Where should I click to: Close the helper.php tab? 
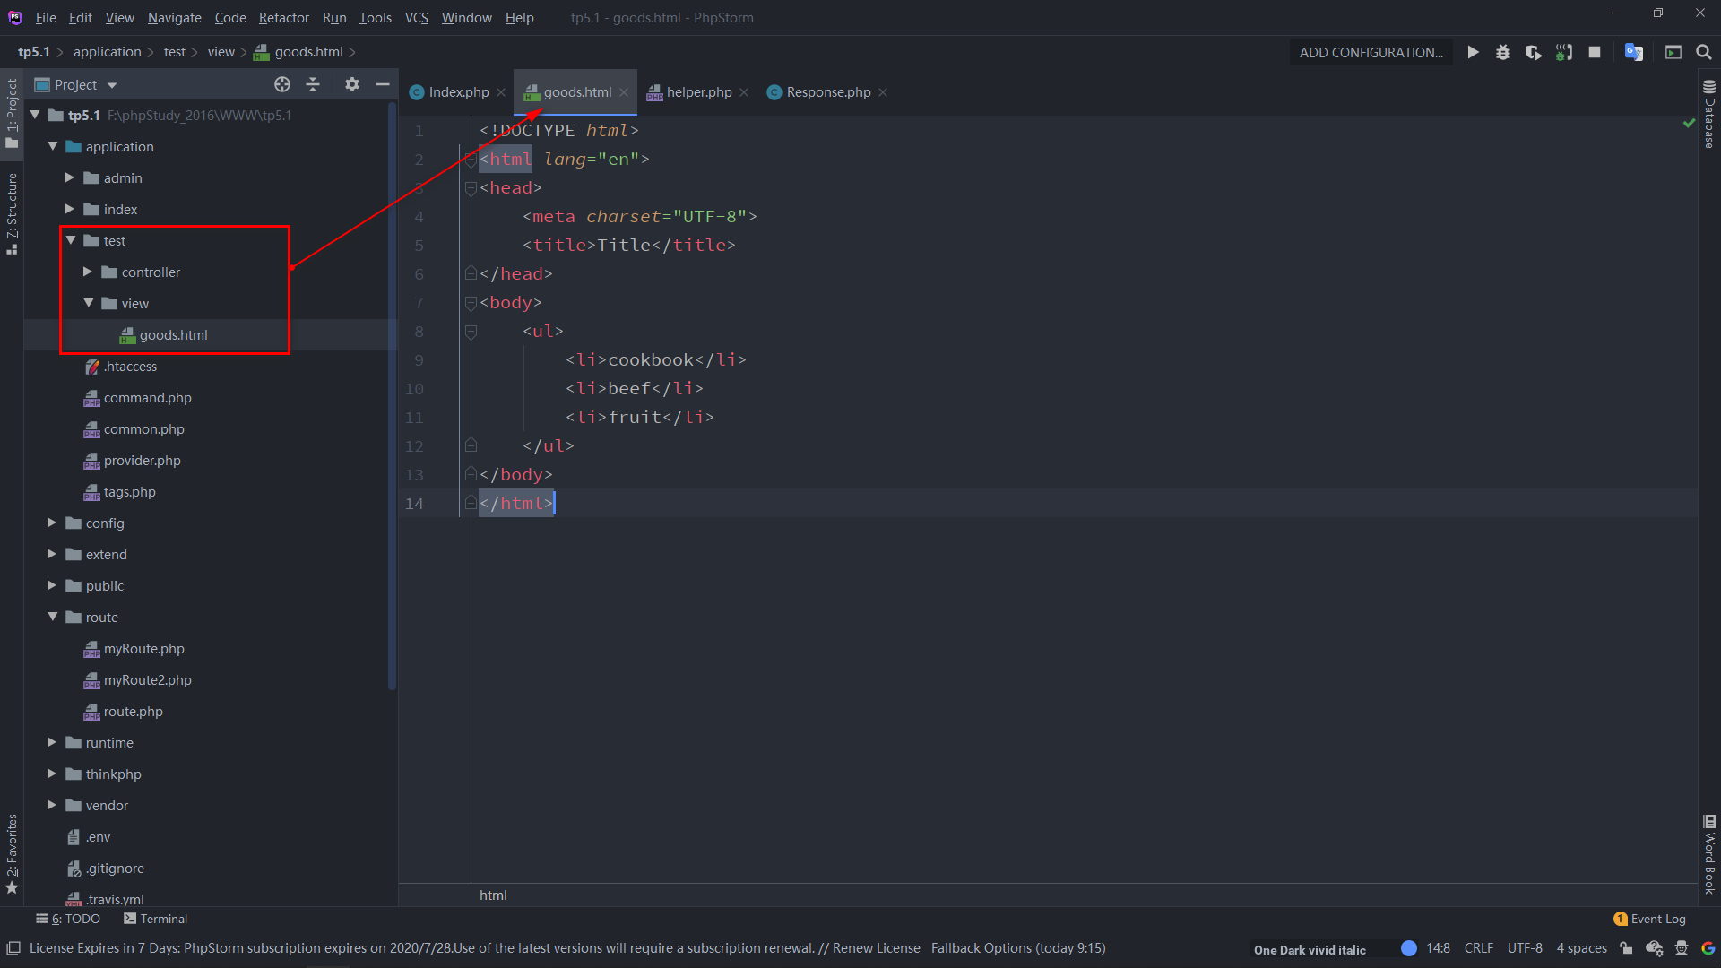click(744, 92)
